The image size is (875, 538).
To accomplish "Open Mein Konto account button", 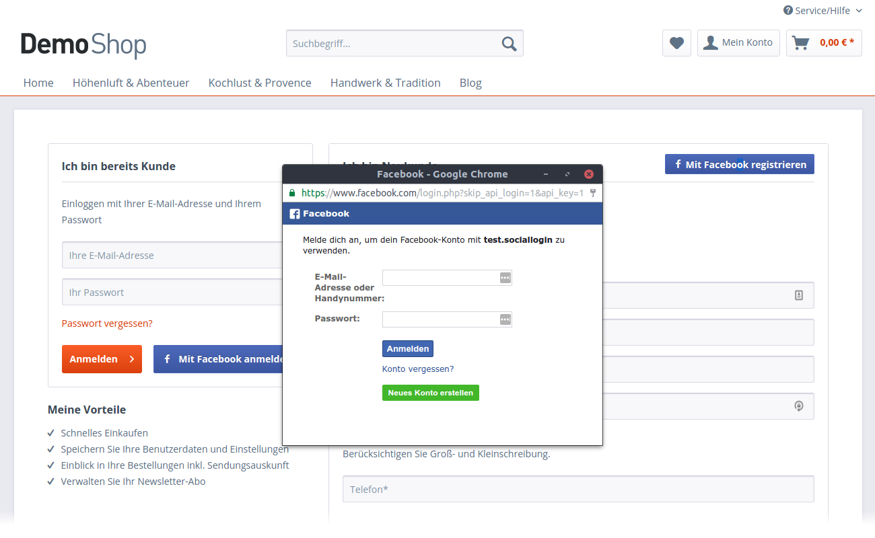I will (x=738, y=43).
